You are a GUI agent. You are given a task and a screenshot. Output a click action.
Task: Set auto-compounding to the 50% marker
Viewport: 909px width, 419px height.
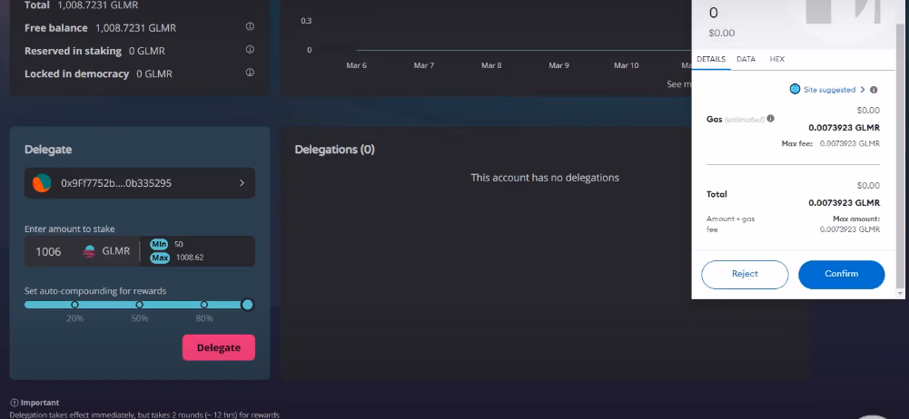pos(140,305)
